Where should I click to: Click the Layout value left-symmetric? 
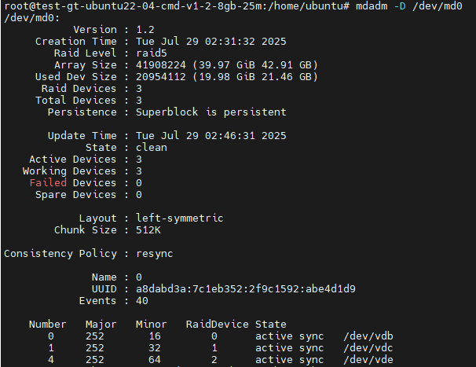point(179,218)
